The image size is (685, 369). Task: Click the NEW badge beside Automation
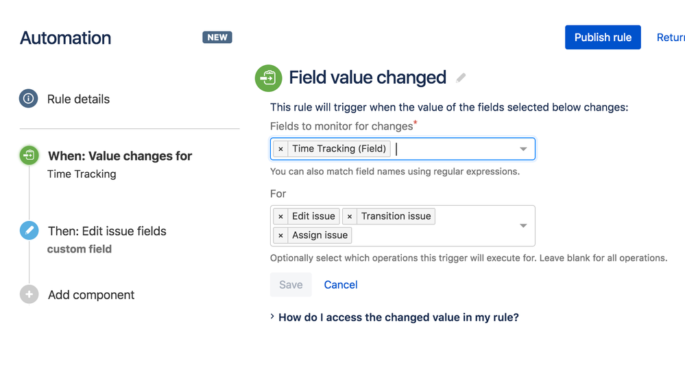217,37
